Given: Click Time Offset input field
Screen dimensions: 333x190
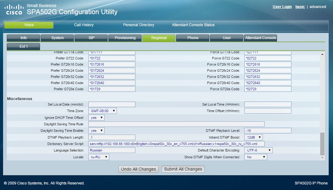Looking at the screenshot, I should tap(268, 111).
